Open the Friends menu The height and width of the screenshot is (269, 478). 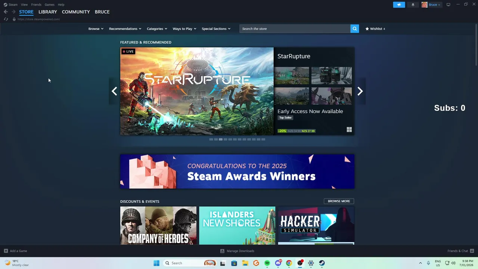36,4
